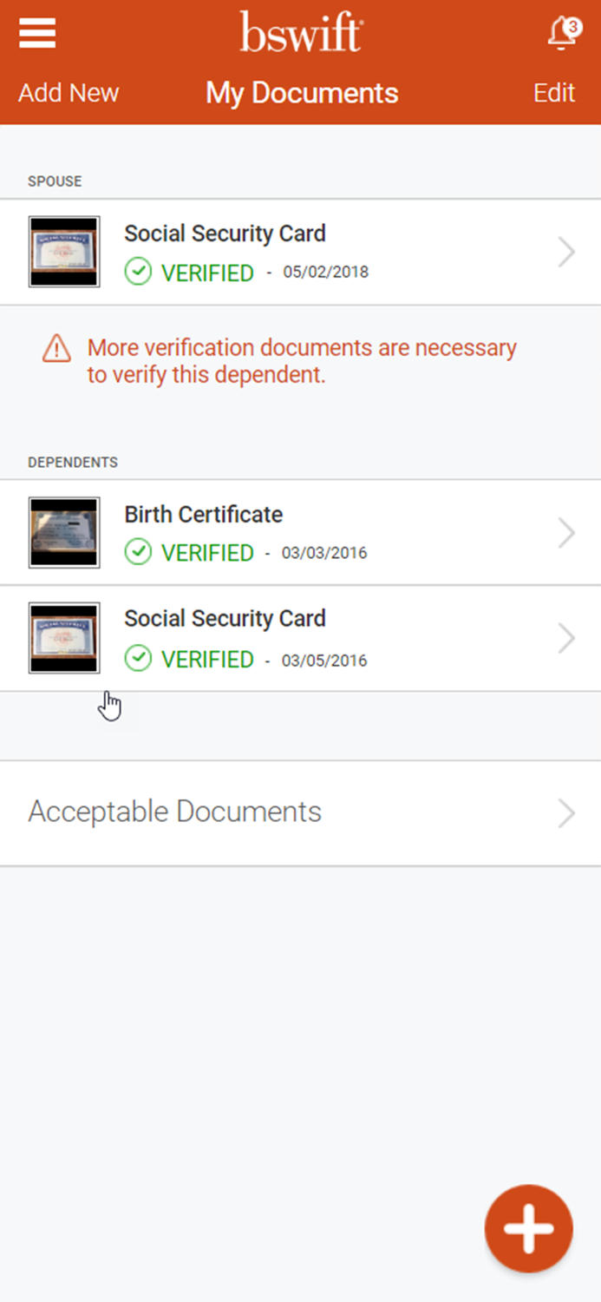Switch to Edit mode for My Documents
Screen dimensions: 601x1302
point(554,93)
